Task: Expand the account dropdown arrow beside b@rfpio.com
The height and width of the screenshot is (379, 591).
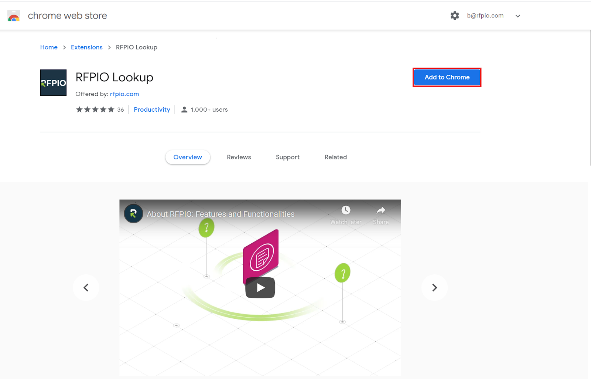Action: (x=518, y=16)
